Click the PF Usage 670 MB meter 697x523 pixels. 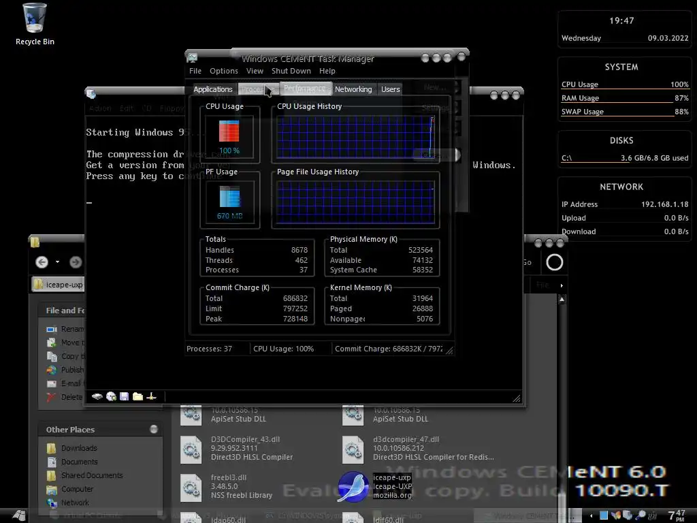(229, 202)
